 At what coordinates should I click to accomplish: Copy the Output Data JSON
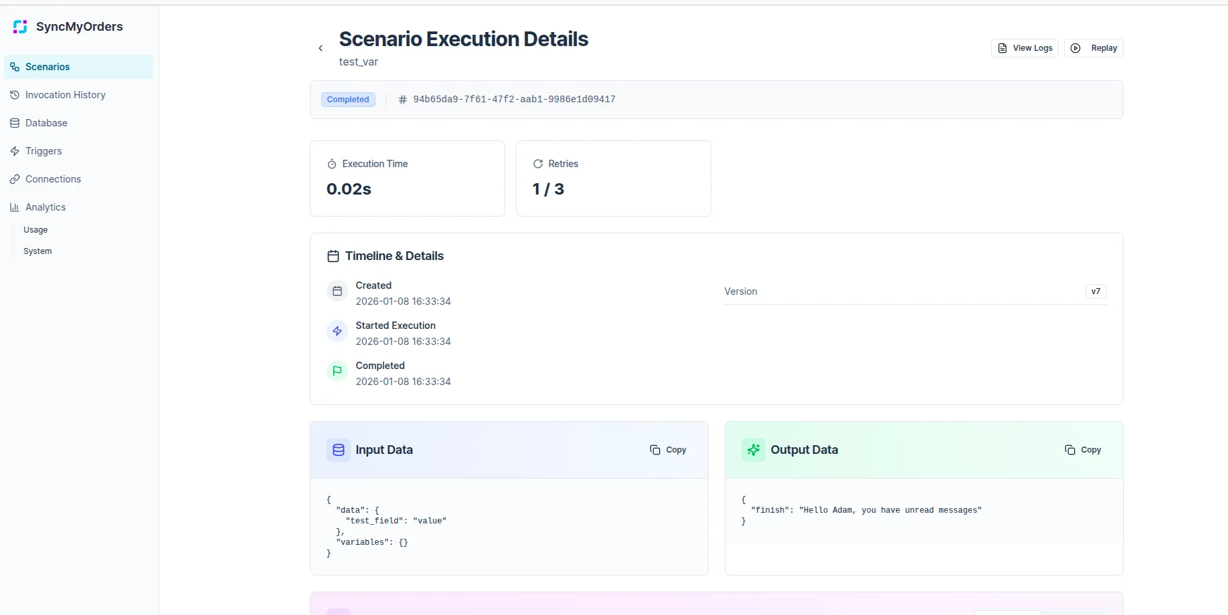point(1083,450)
